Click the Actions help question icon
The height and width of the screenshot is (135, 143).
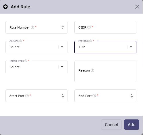tap(21, 41)
